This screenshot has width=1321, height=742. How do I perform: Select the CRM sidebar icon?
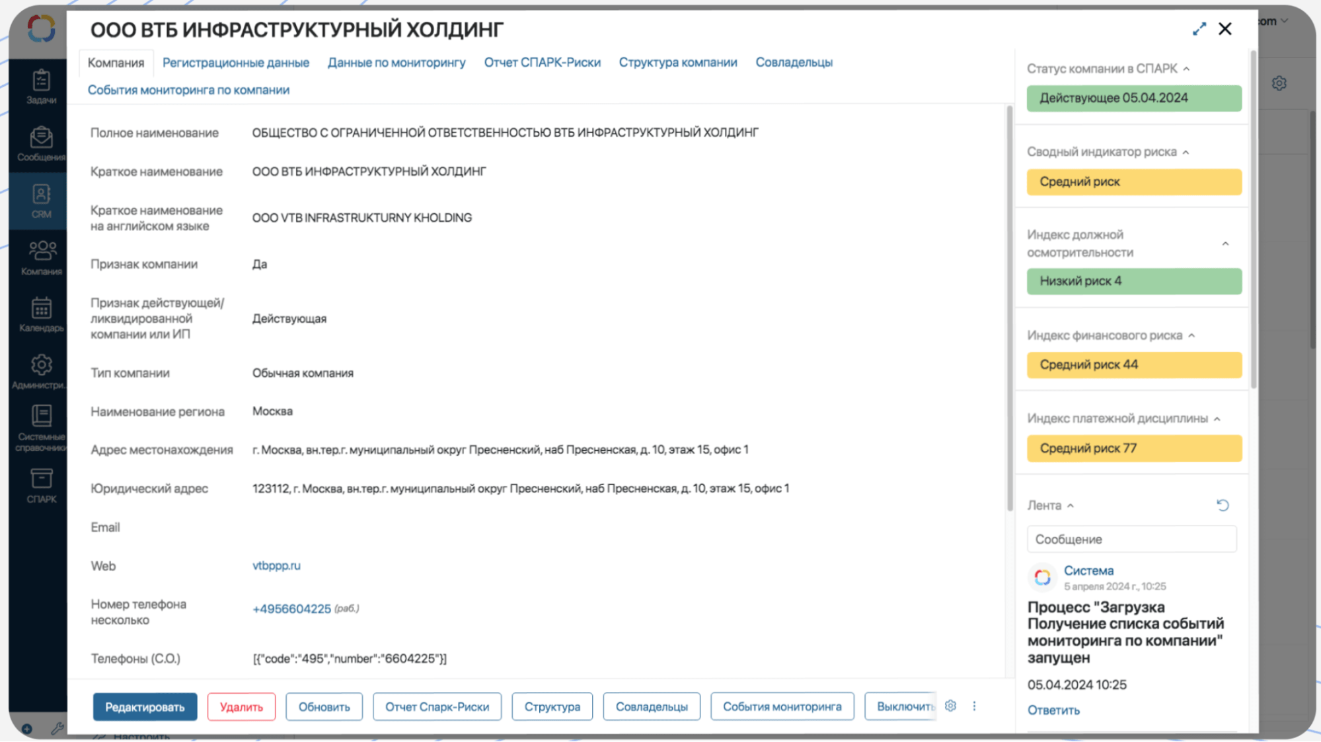pos(41,201)
